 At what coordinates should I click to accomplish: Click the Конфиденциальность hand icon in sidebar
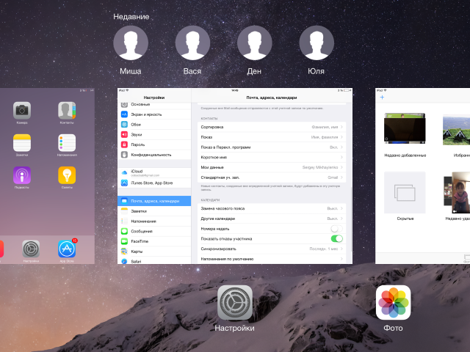click(x=124, y=155)
